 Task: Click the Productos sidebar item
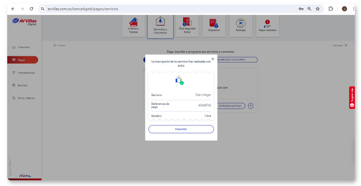coord(21,47)
